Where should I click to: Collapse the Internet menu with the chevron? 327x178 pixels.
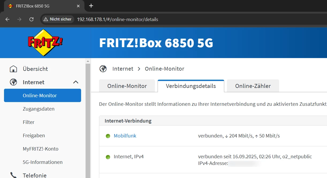[x=76, y=82]
